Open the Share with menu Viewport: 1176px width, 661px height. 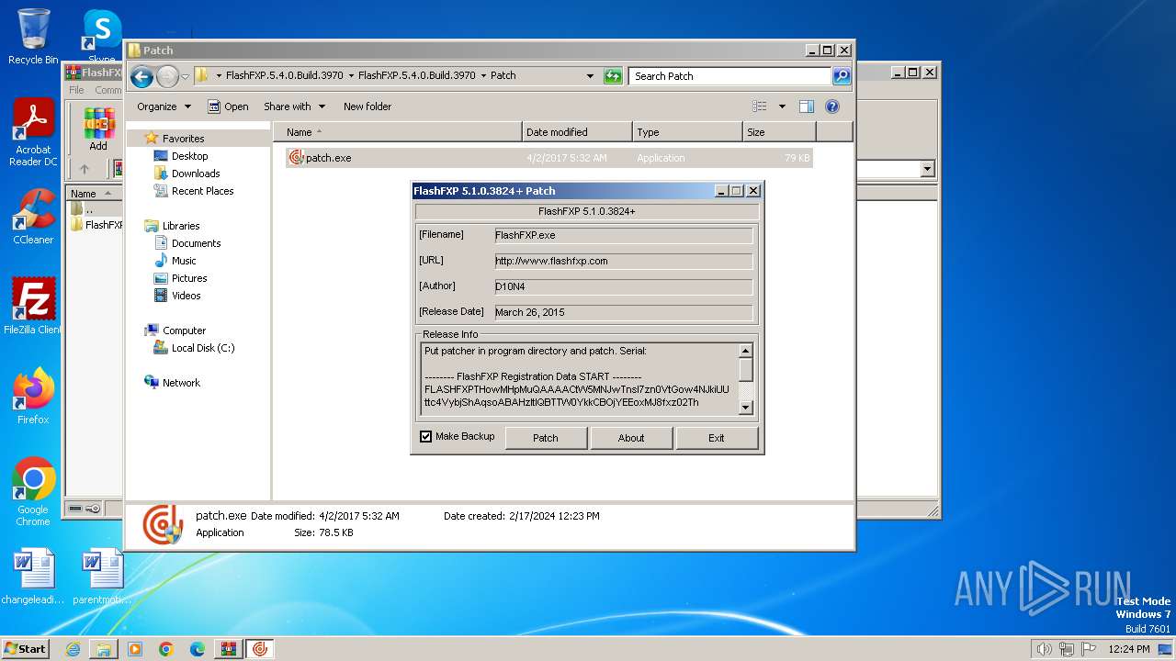click(294, 106)
